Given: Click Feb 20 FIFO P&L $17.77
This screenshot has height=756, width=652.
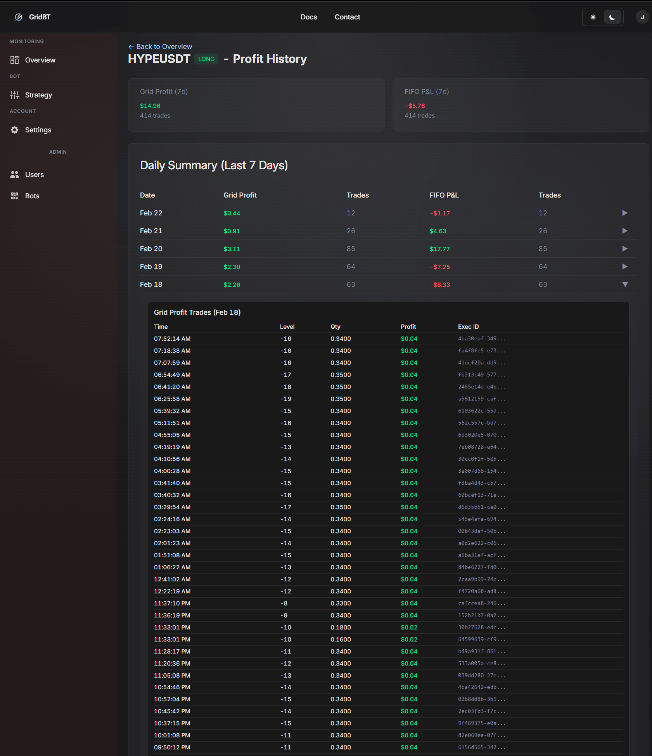Looking at the screenshot, I should point(439,249).
